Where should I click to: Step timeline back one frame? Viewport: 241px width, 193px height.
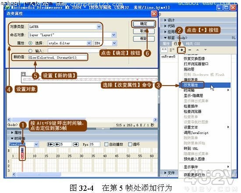57,144
